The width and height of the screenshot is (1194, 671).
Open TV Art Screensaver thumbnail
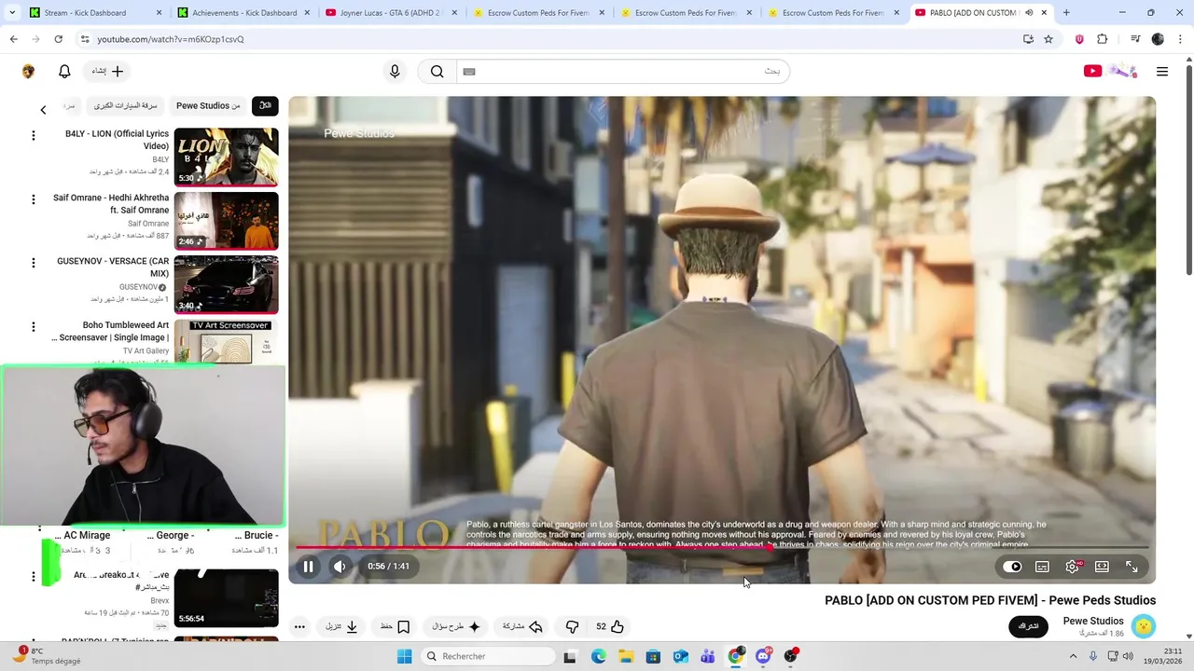pyautogui.click(x=227, y=341)
